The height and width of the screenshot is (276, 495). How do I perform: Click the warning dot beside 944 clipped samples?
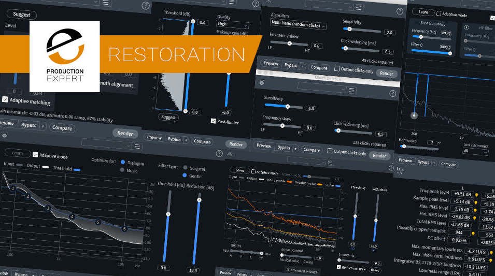tap(473, 234)
